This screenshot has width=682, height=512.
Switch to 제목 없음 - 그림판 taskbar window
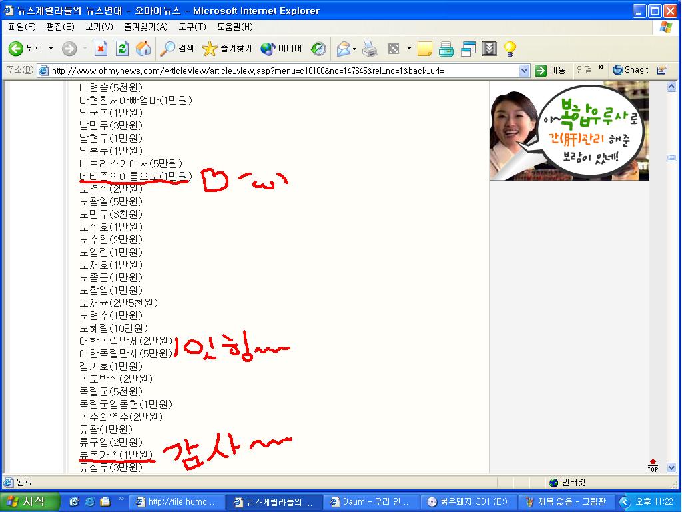(567, 502)
